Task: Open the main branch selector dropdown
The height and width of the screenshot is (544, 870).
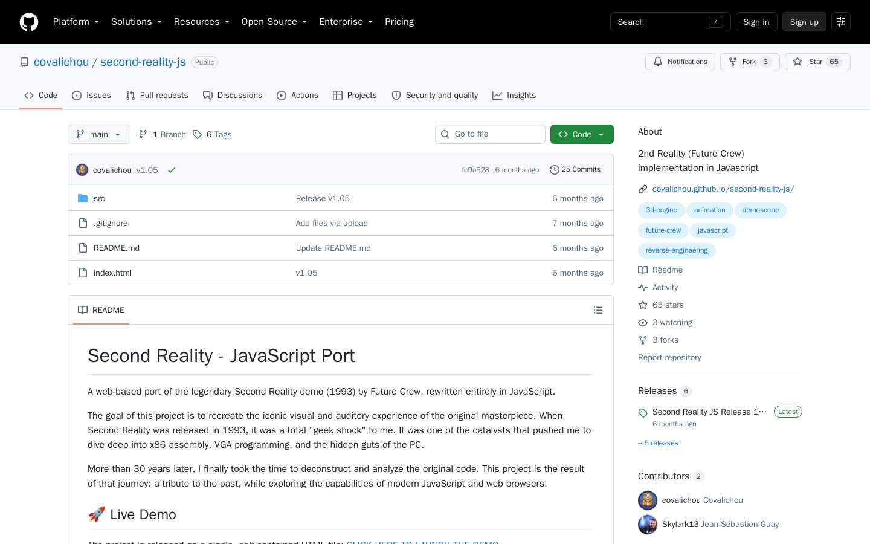Action: [x=99, y=134]
